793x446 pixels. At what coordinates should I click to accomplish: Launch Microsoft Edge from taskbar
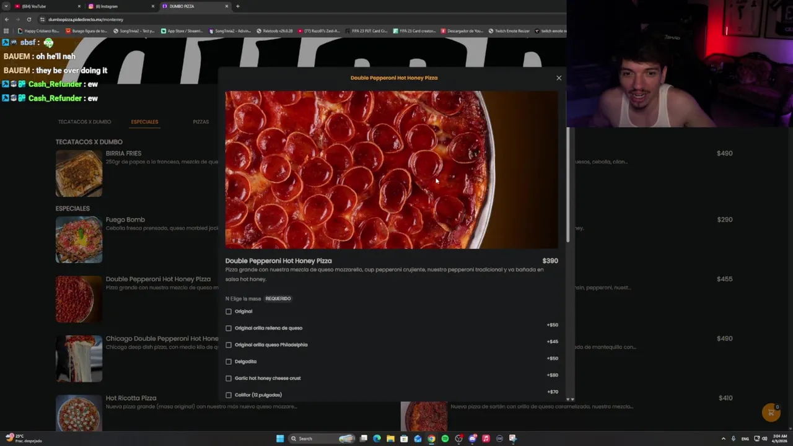pyautogui.click(x=377, y=439)
